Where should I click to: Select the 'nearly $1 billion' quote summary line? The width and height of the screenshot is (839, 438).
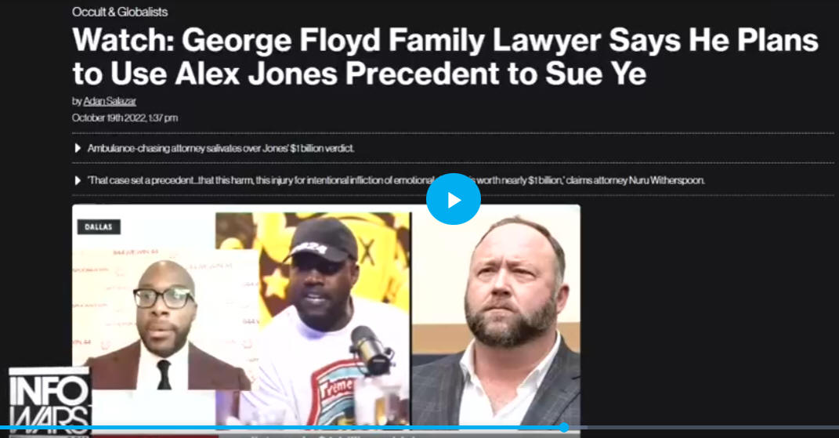[x=396, y=180]
